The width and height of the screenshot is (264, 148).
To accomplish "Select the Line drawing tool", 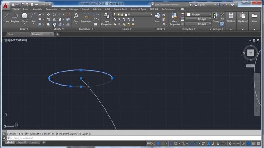I will pyautogui.click(x=7, y=18).
